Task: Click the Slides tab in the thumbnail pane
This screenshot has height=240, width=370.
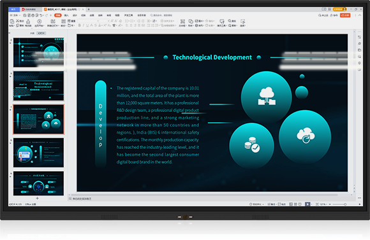Action: coord(41,33)
